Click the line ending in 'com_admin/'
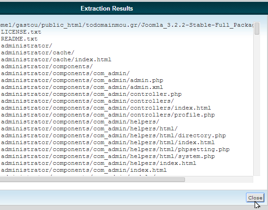This screenshot has height=210, width=268. click(x=66, y=73)
